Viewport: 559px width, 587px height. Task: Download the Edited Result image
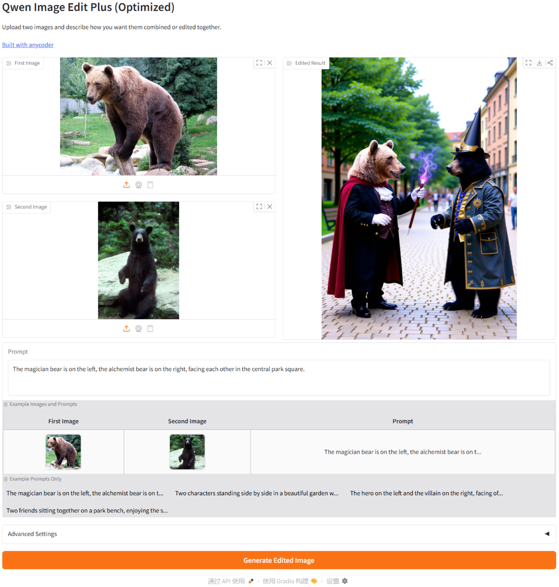pos(539,63)
